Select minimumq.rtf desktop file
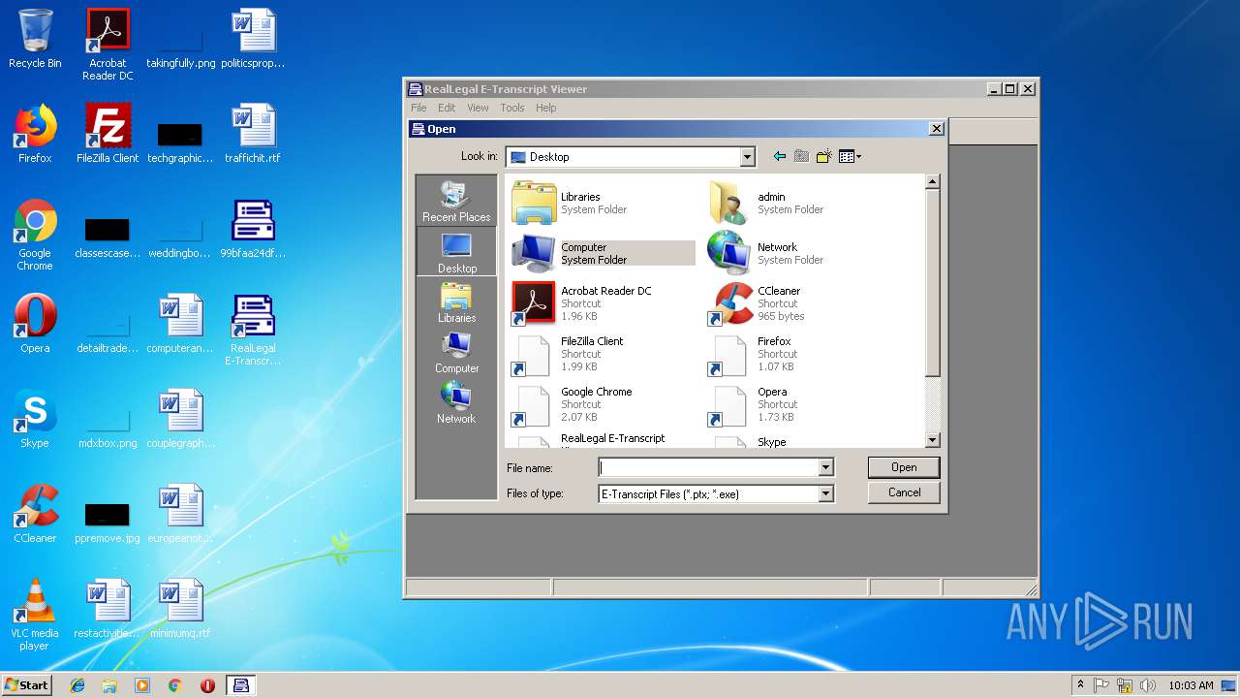This screenshot has width=1240, height=698. point(180,609)
